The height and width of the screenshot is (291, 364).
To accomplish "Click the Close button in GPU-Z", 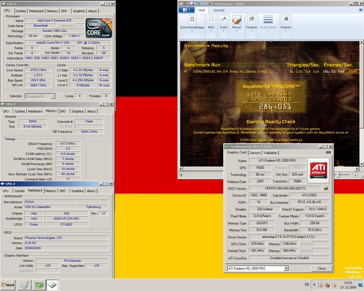I will (322, 268).
